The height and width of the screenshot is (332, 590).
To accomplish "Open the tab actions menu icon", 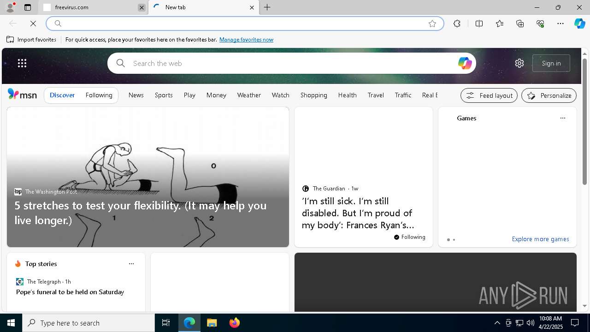I will tap(28, 7).
